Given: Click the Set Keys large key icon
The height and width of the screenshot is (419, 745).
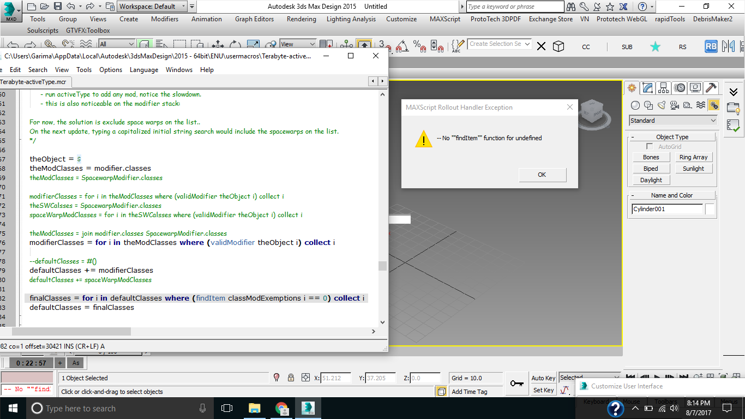Looking at the screenshot, I should coord(517,384).
